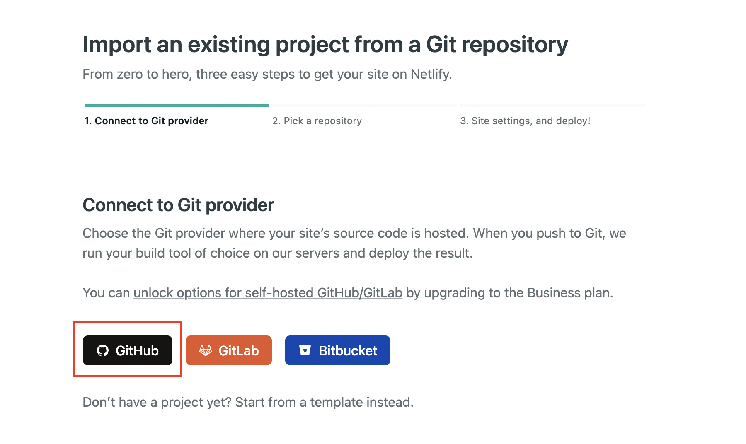Click the GitHub octocat icon

point(103,351)
